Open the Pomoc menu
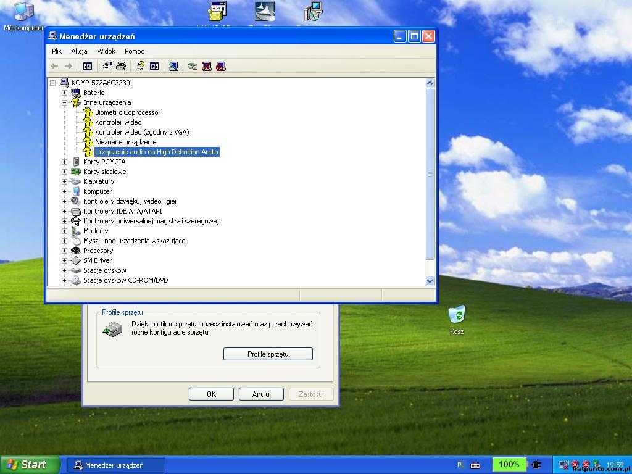The image size is (632, 474). coord(134,51)
